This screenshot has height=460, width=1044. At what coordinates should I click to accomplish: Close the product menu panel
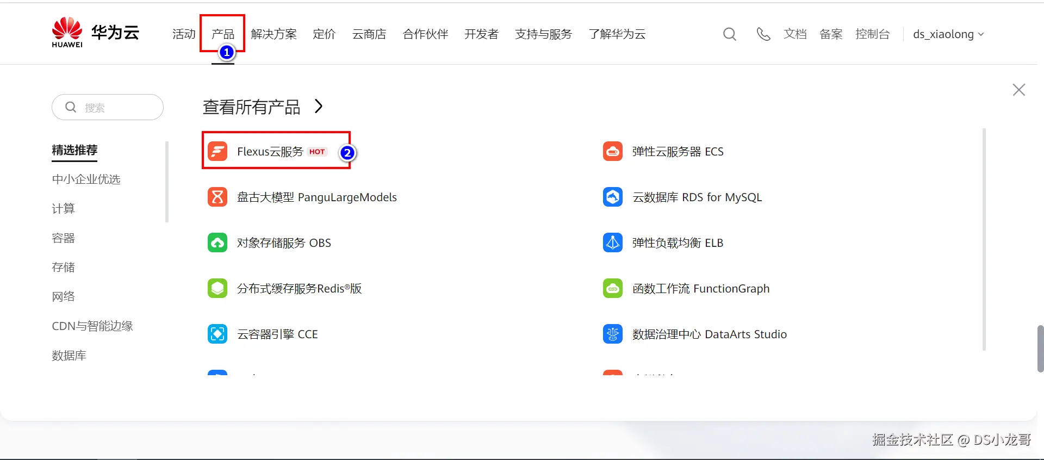[x=1019, y=90]
